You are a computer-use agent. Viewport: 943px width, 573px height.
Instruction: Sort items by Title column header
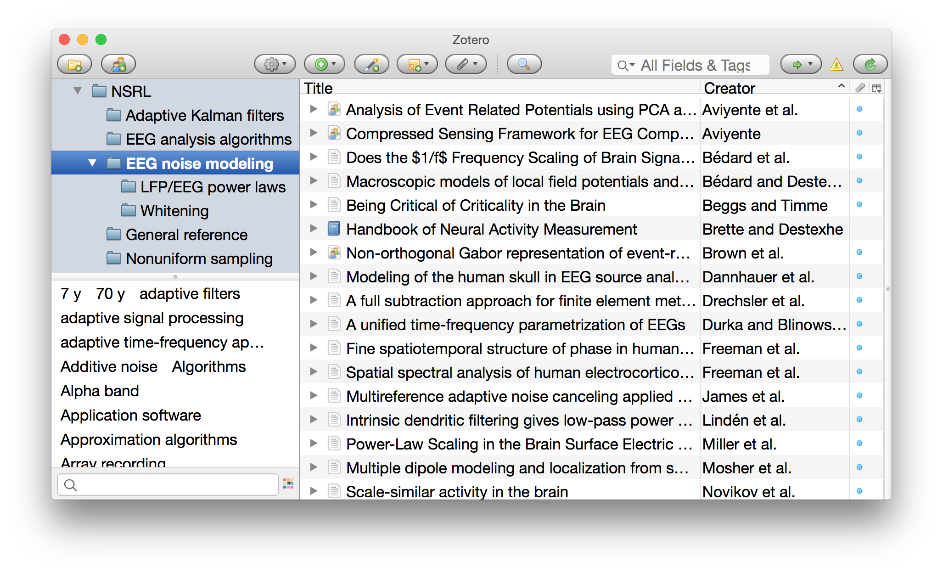point(500,88)
